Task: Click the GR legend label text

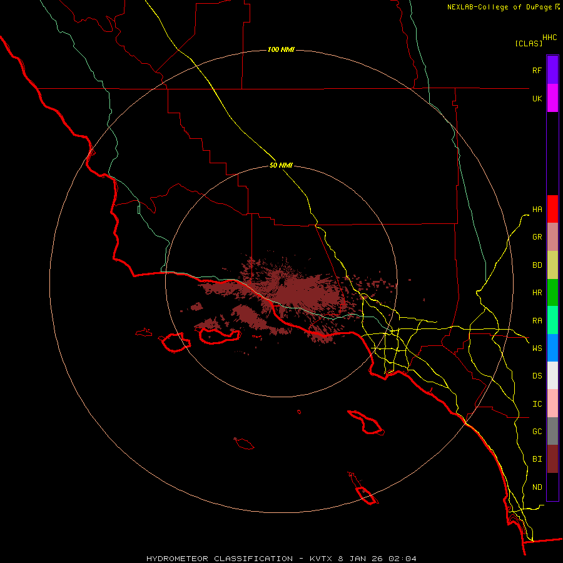Action: point(537,237)
